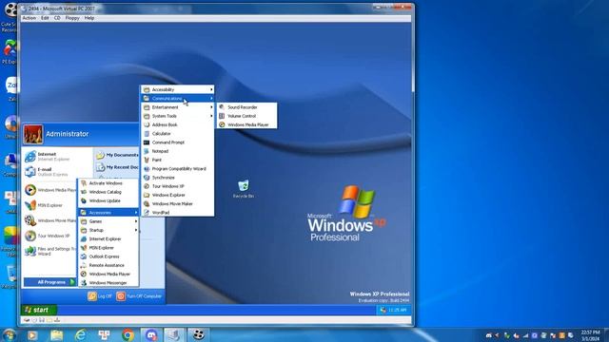Click Turn Off Computer button

pyautogui.click(x=139, y=296)
